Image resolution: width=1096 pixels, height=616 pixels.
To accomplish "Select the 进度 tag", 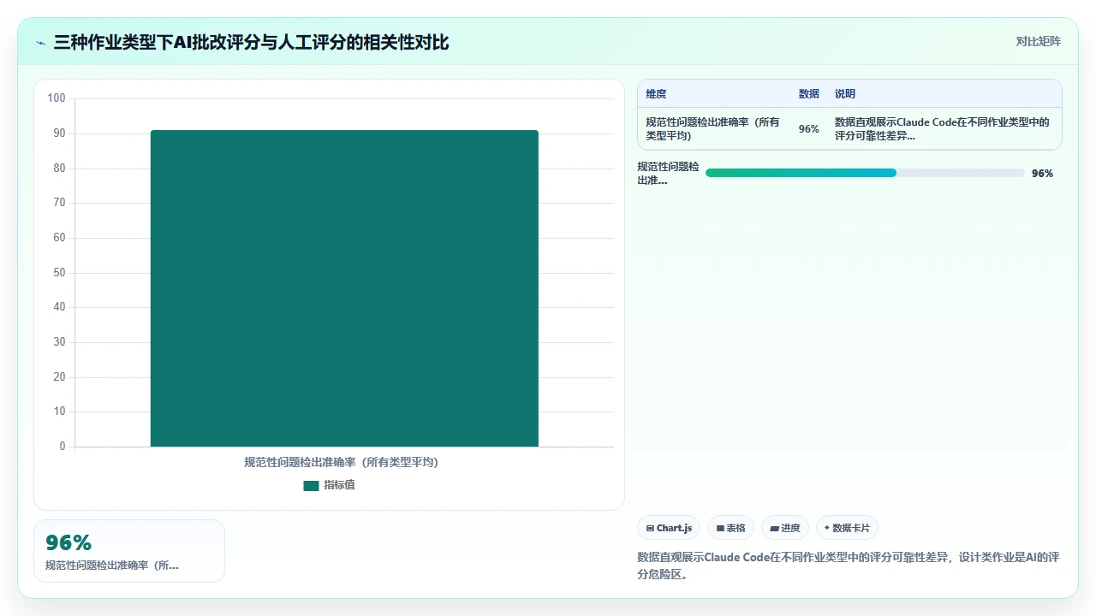I will [x=785, y=528].
